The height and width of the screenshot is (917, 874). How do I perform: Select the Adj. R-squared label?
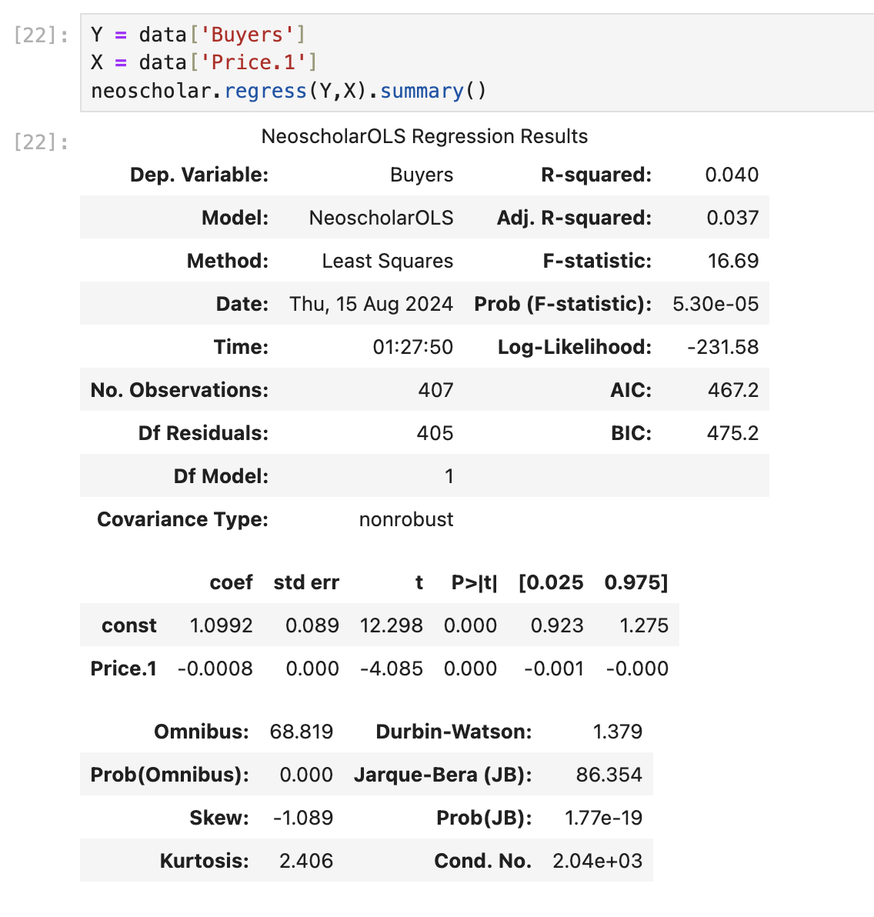click(573, 218)
